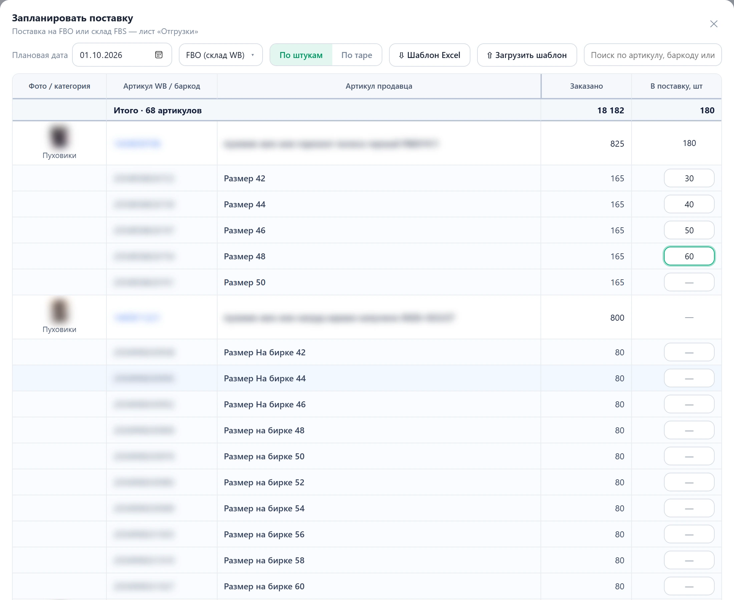Expand the FBO (склад WB) dropdown
Image resolution: width=734 pixels, height=600 pixels.
221,55
